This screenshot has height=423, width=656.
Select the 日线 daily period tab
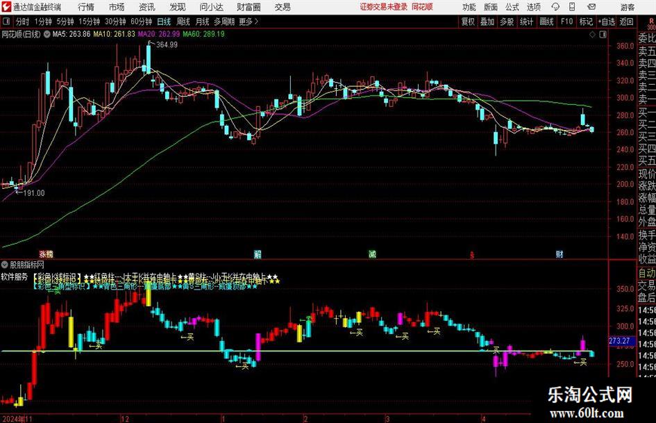164,22
